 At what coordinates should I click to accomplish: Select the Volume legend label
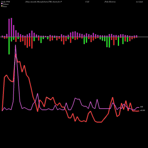tap(6, 4)
